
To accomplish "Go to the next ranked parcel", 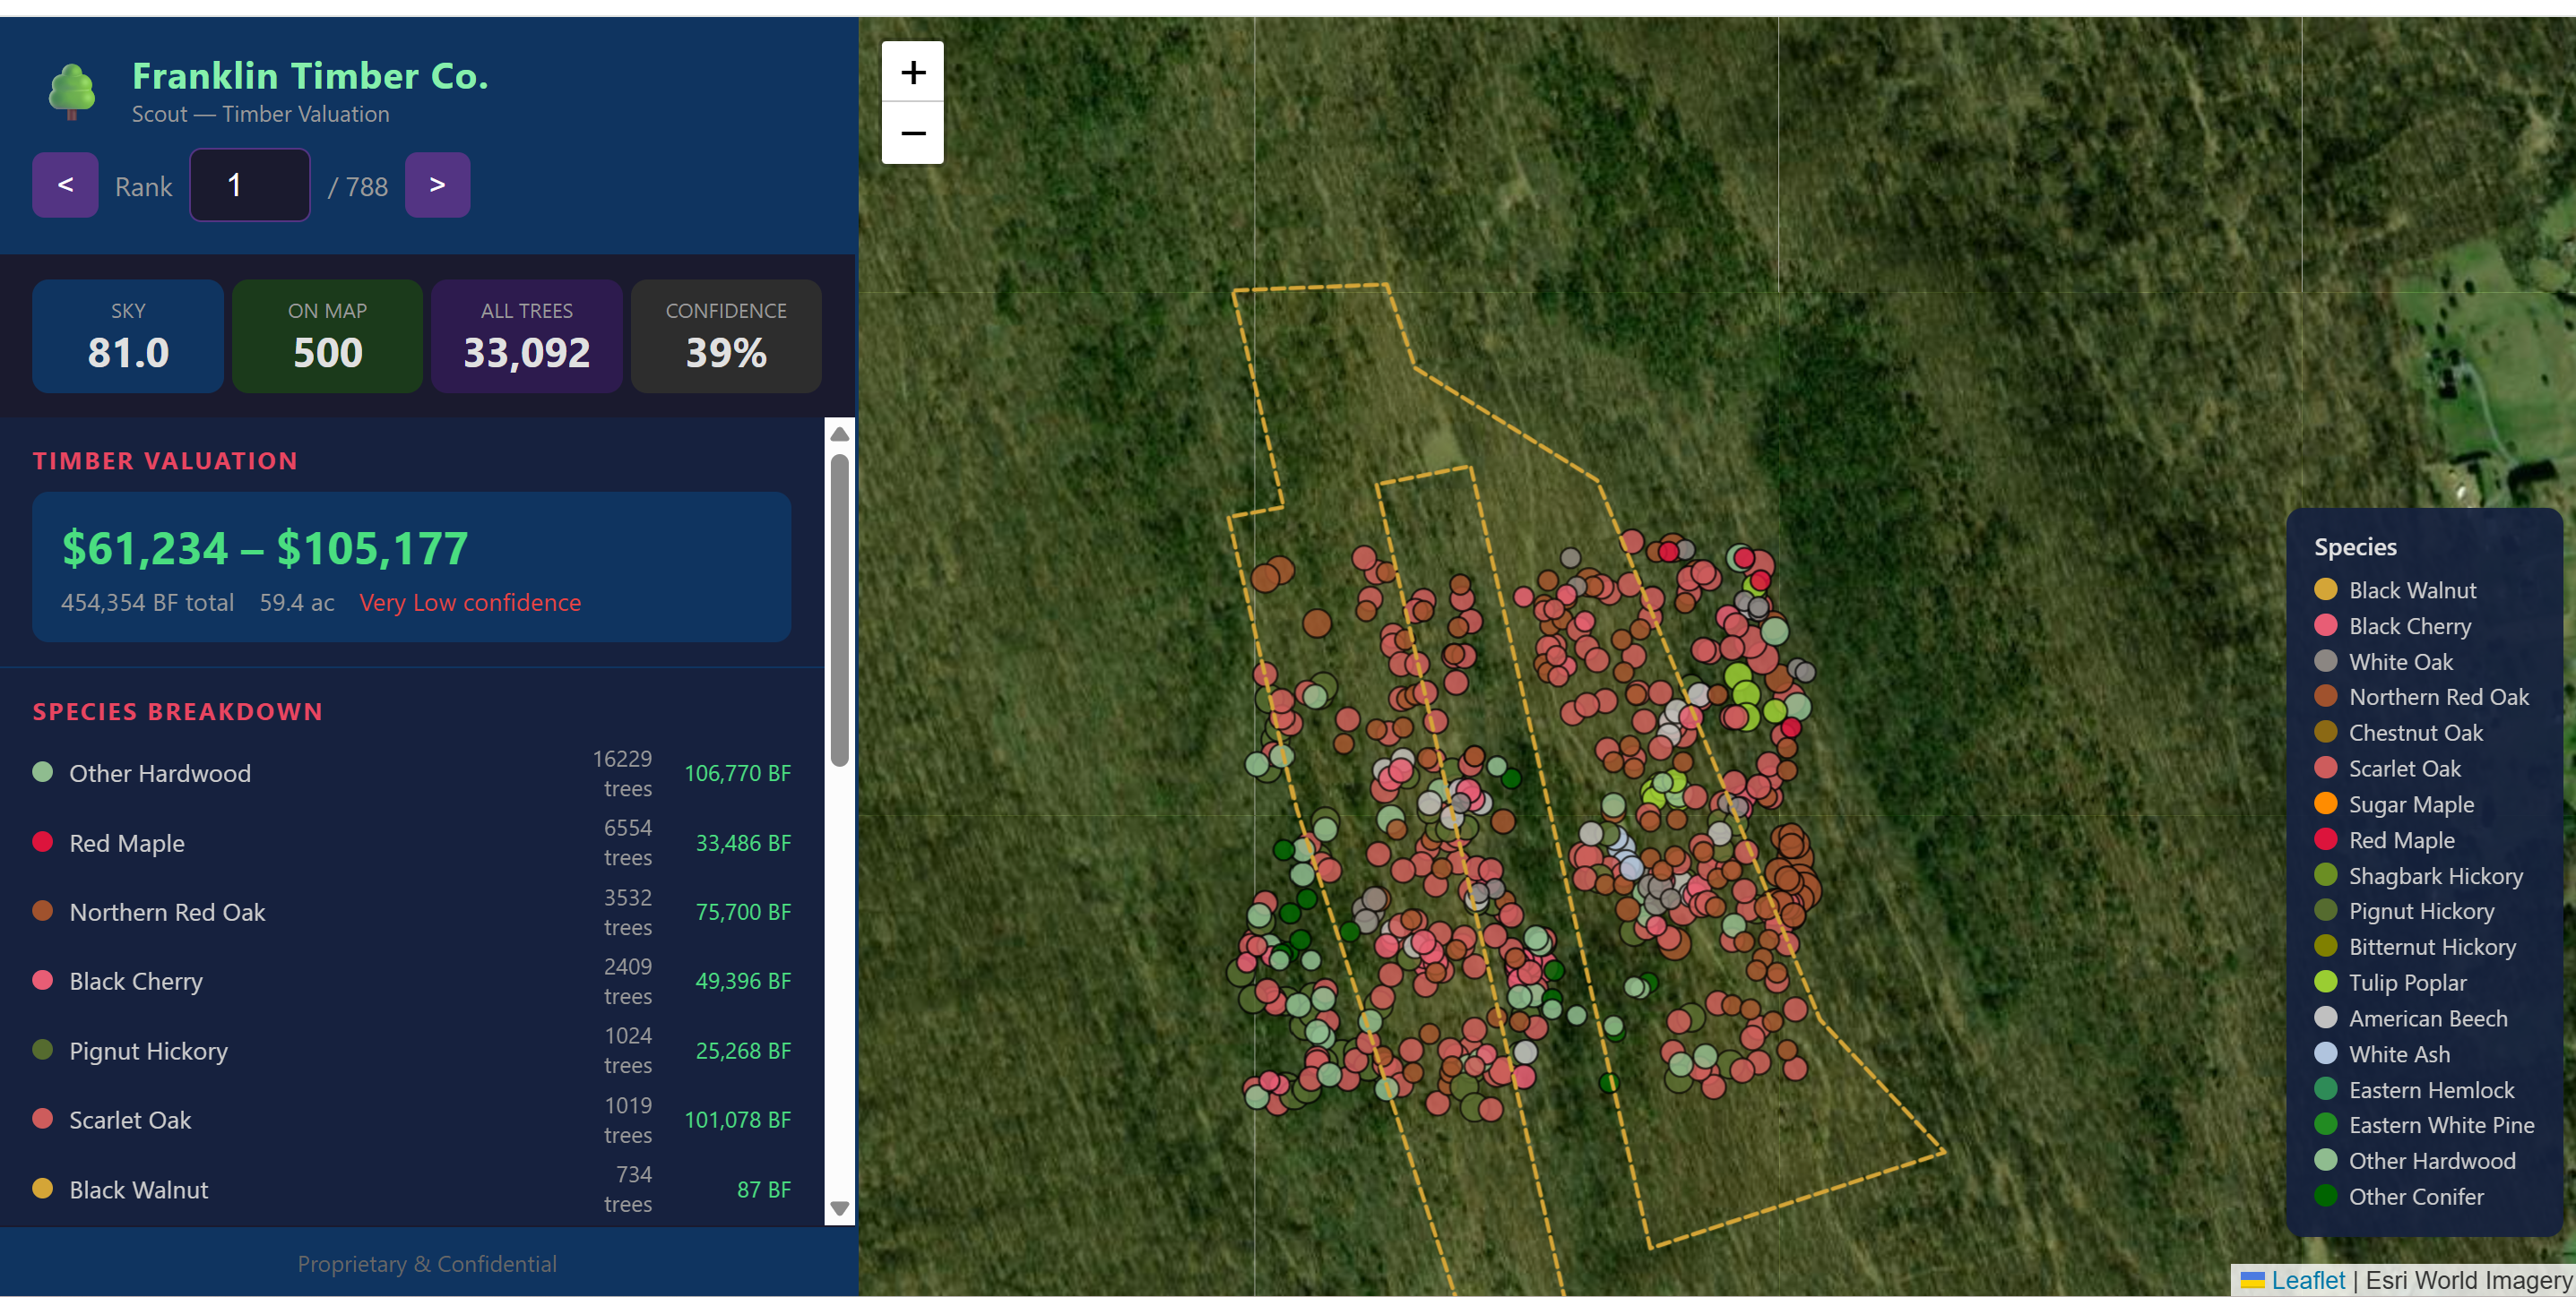I will (437, 185).
